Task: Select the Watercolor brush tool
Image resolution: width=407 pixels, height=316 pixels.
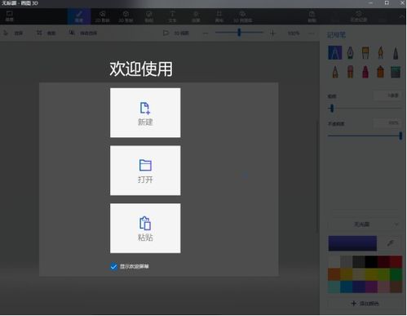Action: [x=381, y=53]
